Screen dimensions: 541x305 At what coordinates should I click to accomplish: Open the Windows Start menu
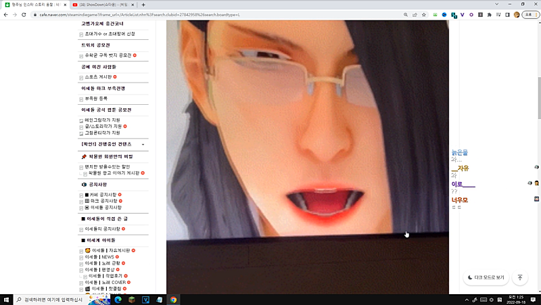pyautogui.click(x=6, y=300)
